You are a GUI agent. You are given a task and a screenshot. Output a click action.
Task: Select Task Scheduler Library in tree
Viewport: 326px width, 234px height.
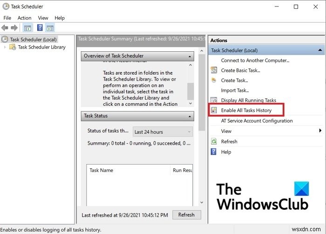42,47
